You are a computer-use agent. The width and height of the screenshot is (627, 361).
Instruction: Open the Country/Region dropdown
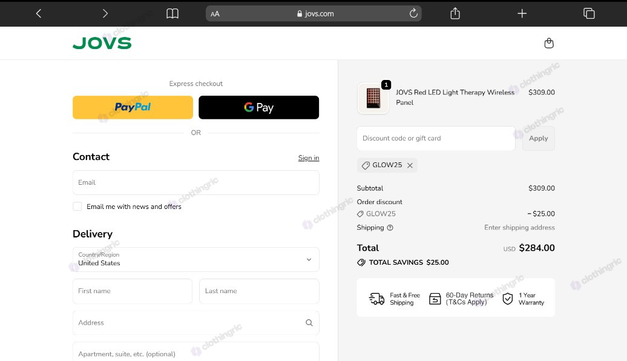pos(196,259)
